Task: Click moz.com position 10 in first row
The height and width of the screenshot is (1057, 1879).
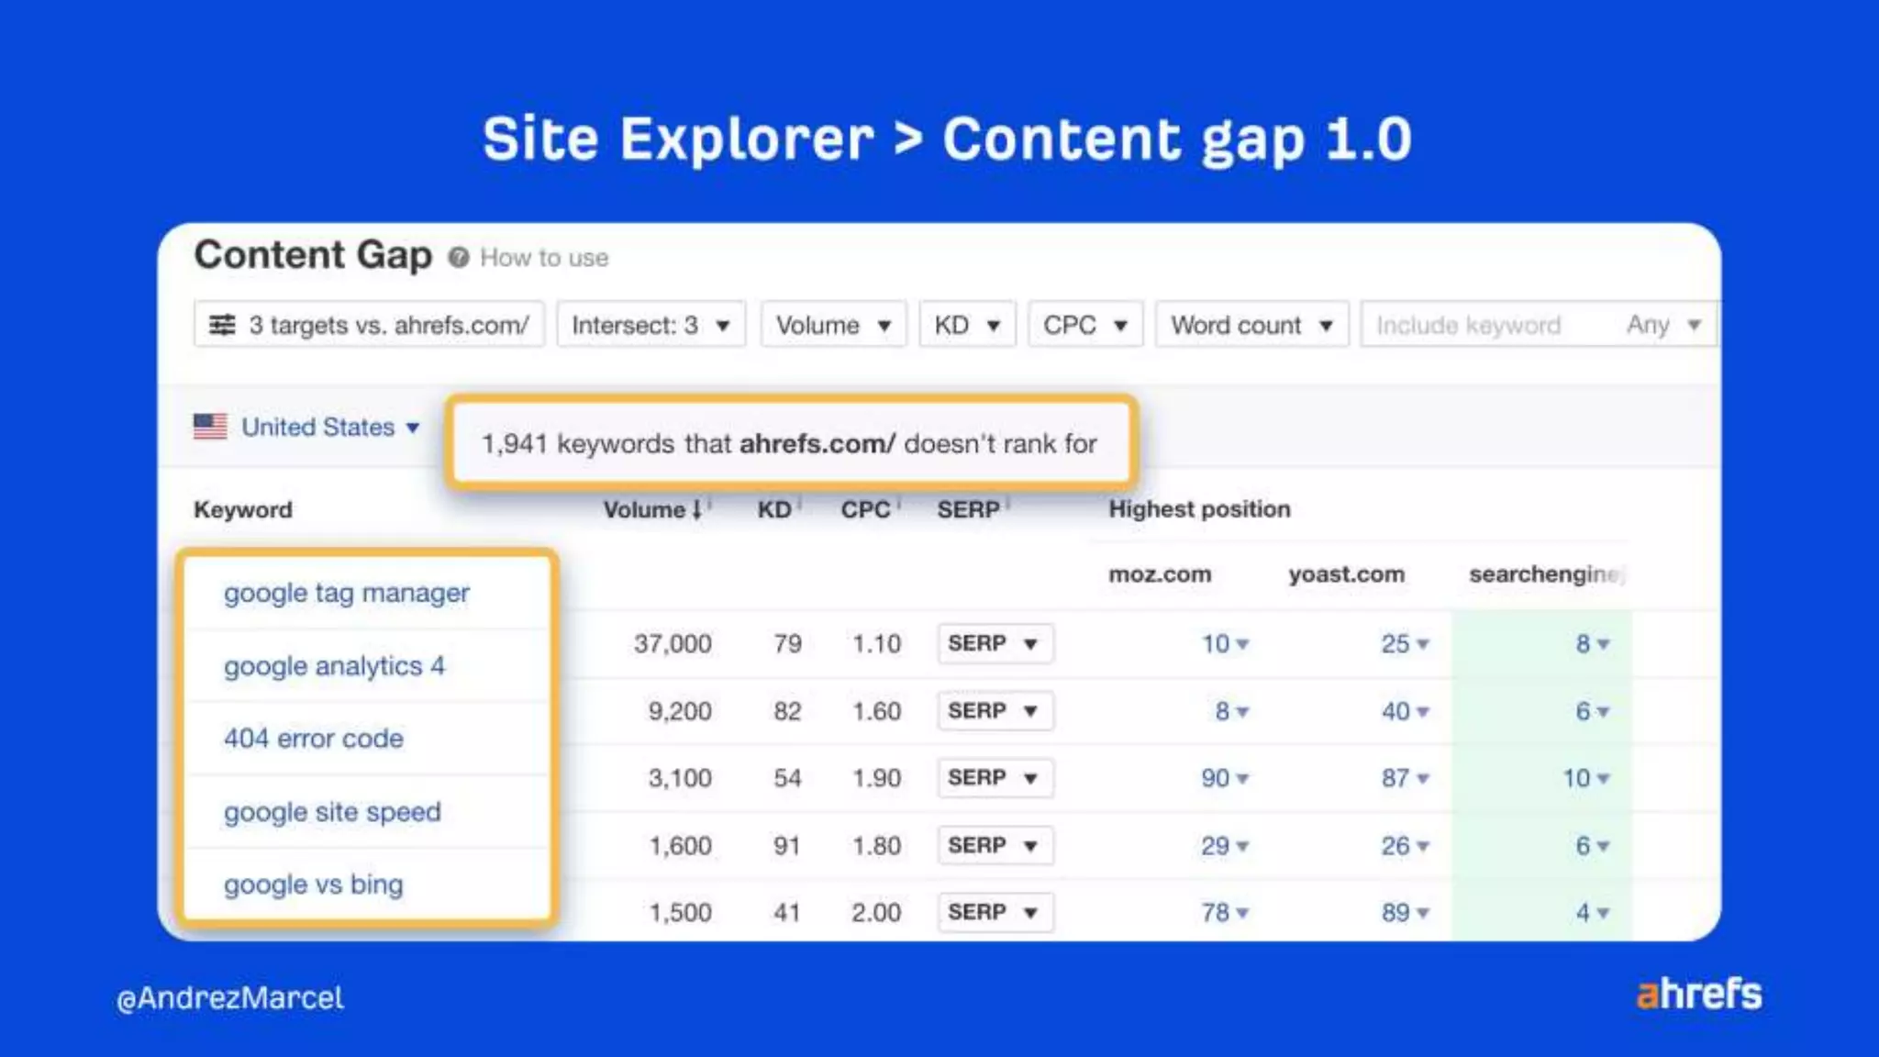Action: click(1225, 644)
